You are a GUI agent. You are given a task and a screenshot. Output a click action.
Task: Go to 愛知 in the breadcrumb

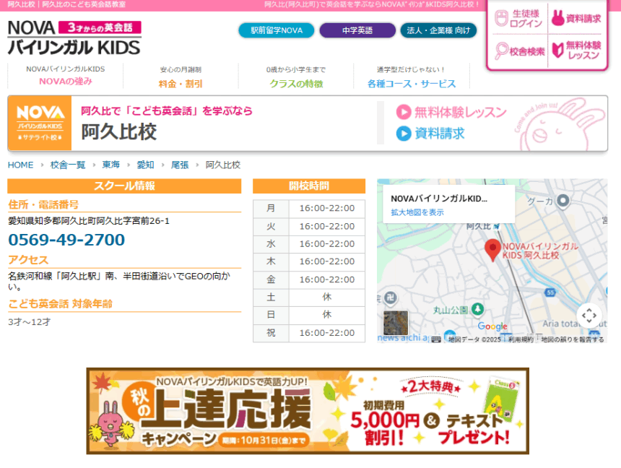tap(145, 165)
